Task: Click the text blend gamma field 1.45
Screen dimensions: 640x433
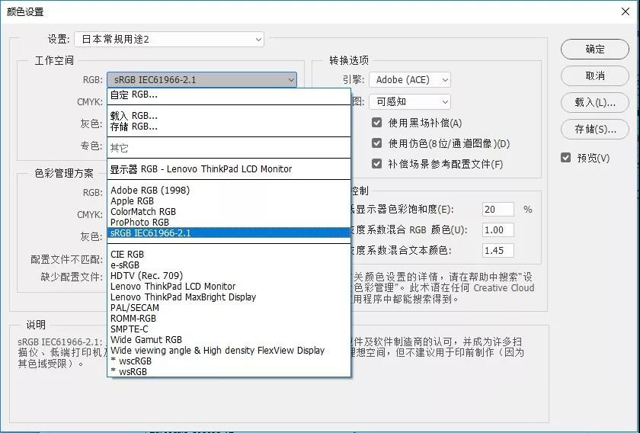Action: [498, 250]
